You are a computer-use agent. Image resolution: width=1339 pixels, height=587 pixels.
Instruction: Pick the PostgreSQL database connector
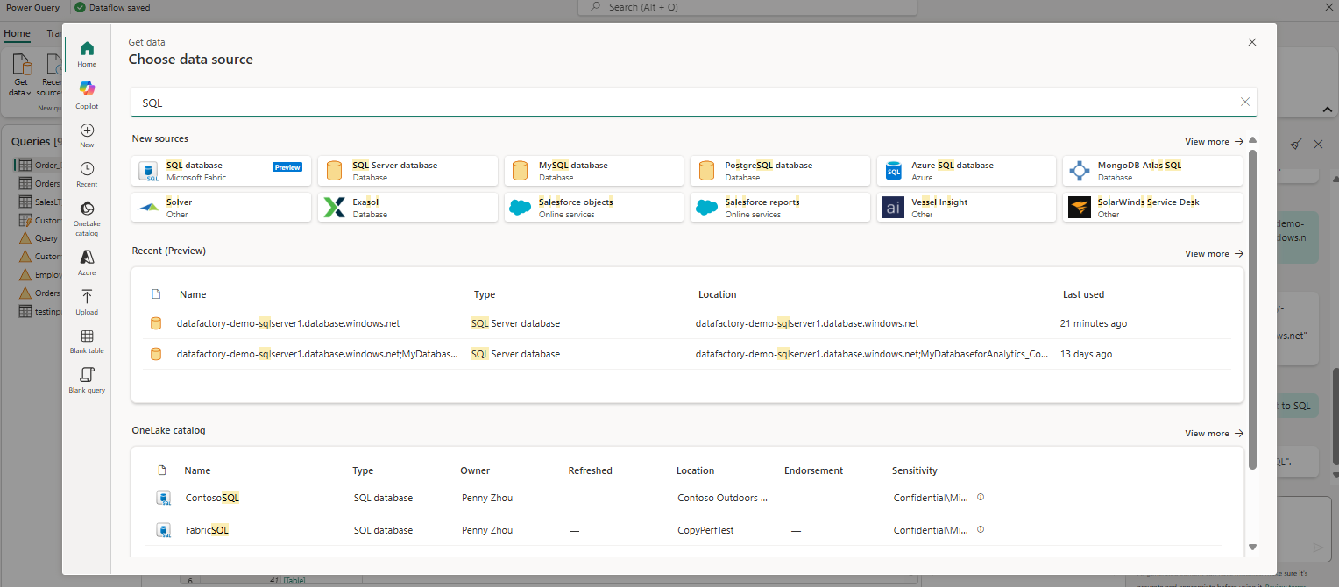click(x=780, y=171)
